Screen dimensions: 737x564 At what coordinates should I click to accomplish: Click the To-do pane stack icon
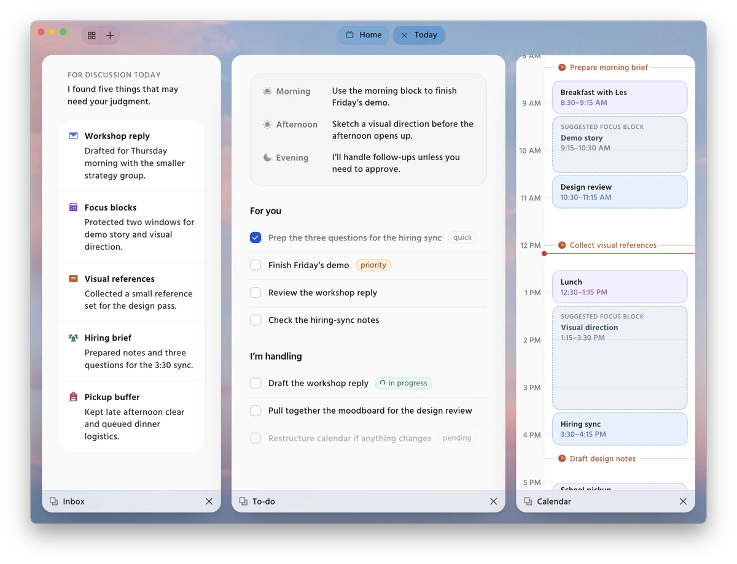coord(243,501)
